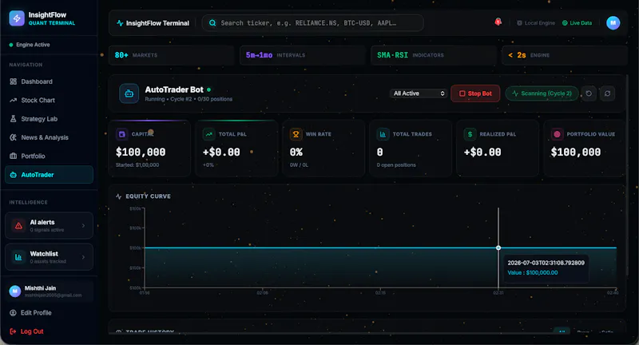Screen dimensions: 639x345
Task: Open the Dashboard page
Action: pyautogui.click(x=49, y=81)
